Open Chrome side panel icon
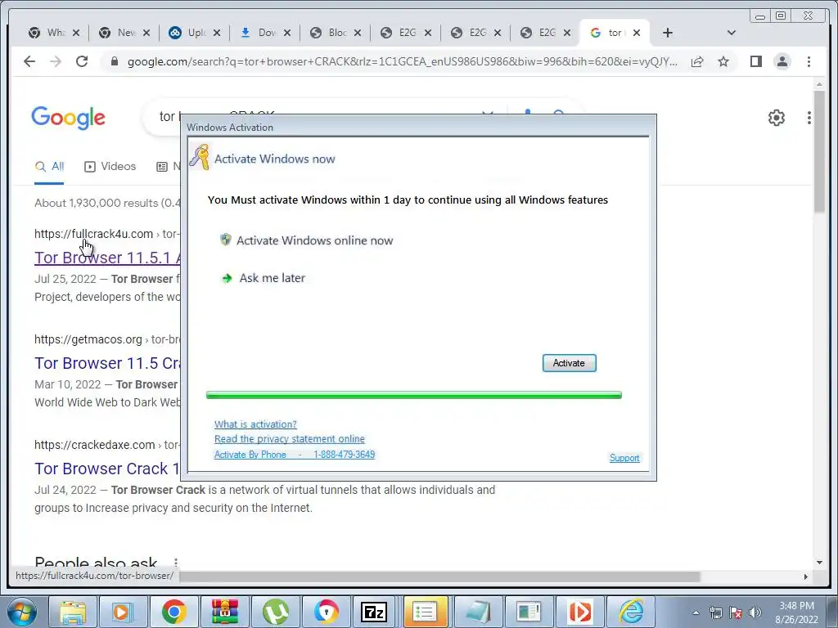838x628 pixels. 755,61
